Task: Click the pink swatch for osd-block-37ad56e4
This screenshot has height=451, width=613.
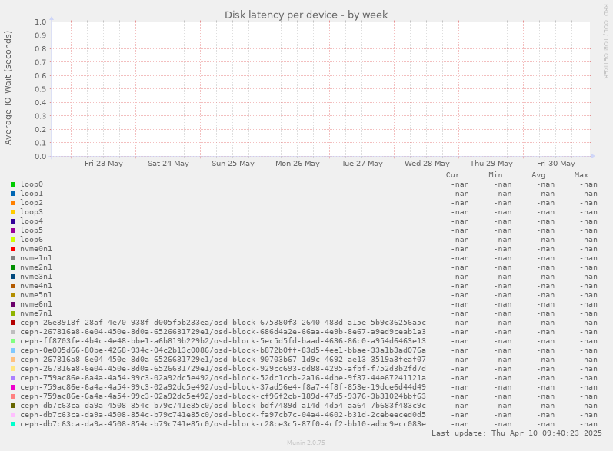Action: [x=13, y=387]
